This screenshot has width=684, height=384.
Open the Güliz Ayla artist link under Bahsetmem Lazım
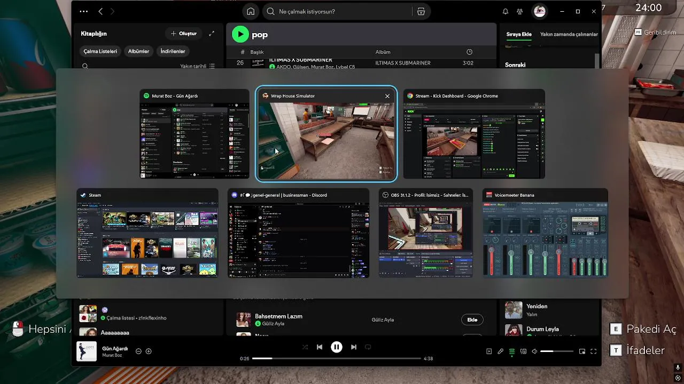tap(273, 324)
